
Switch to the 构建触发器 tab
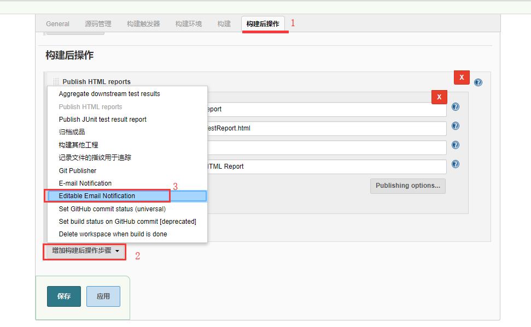(143, 24)
